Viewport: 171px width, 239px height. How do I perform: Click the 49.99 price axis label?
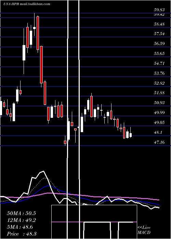(159, 113)
